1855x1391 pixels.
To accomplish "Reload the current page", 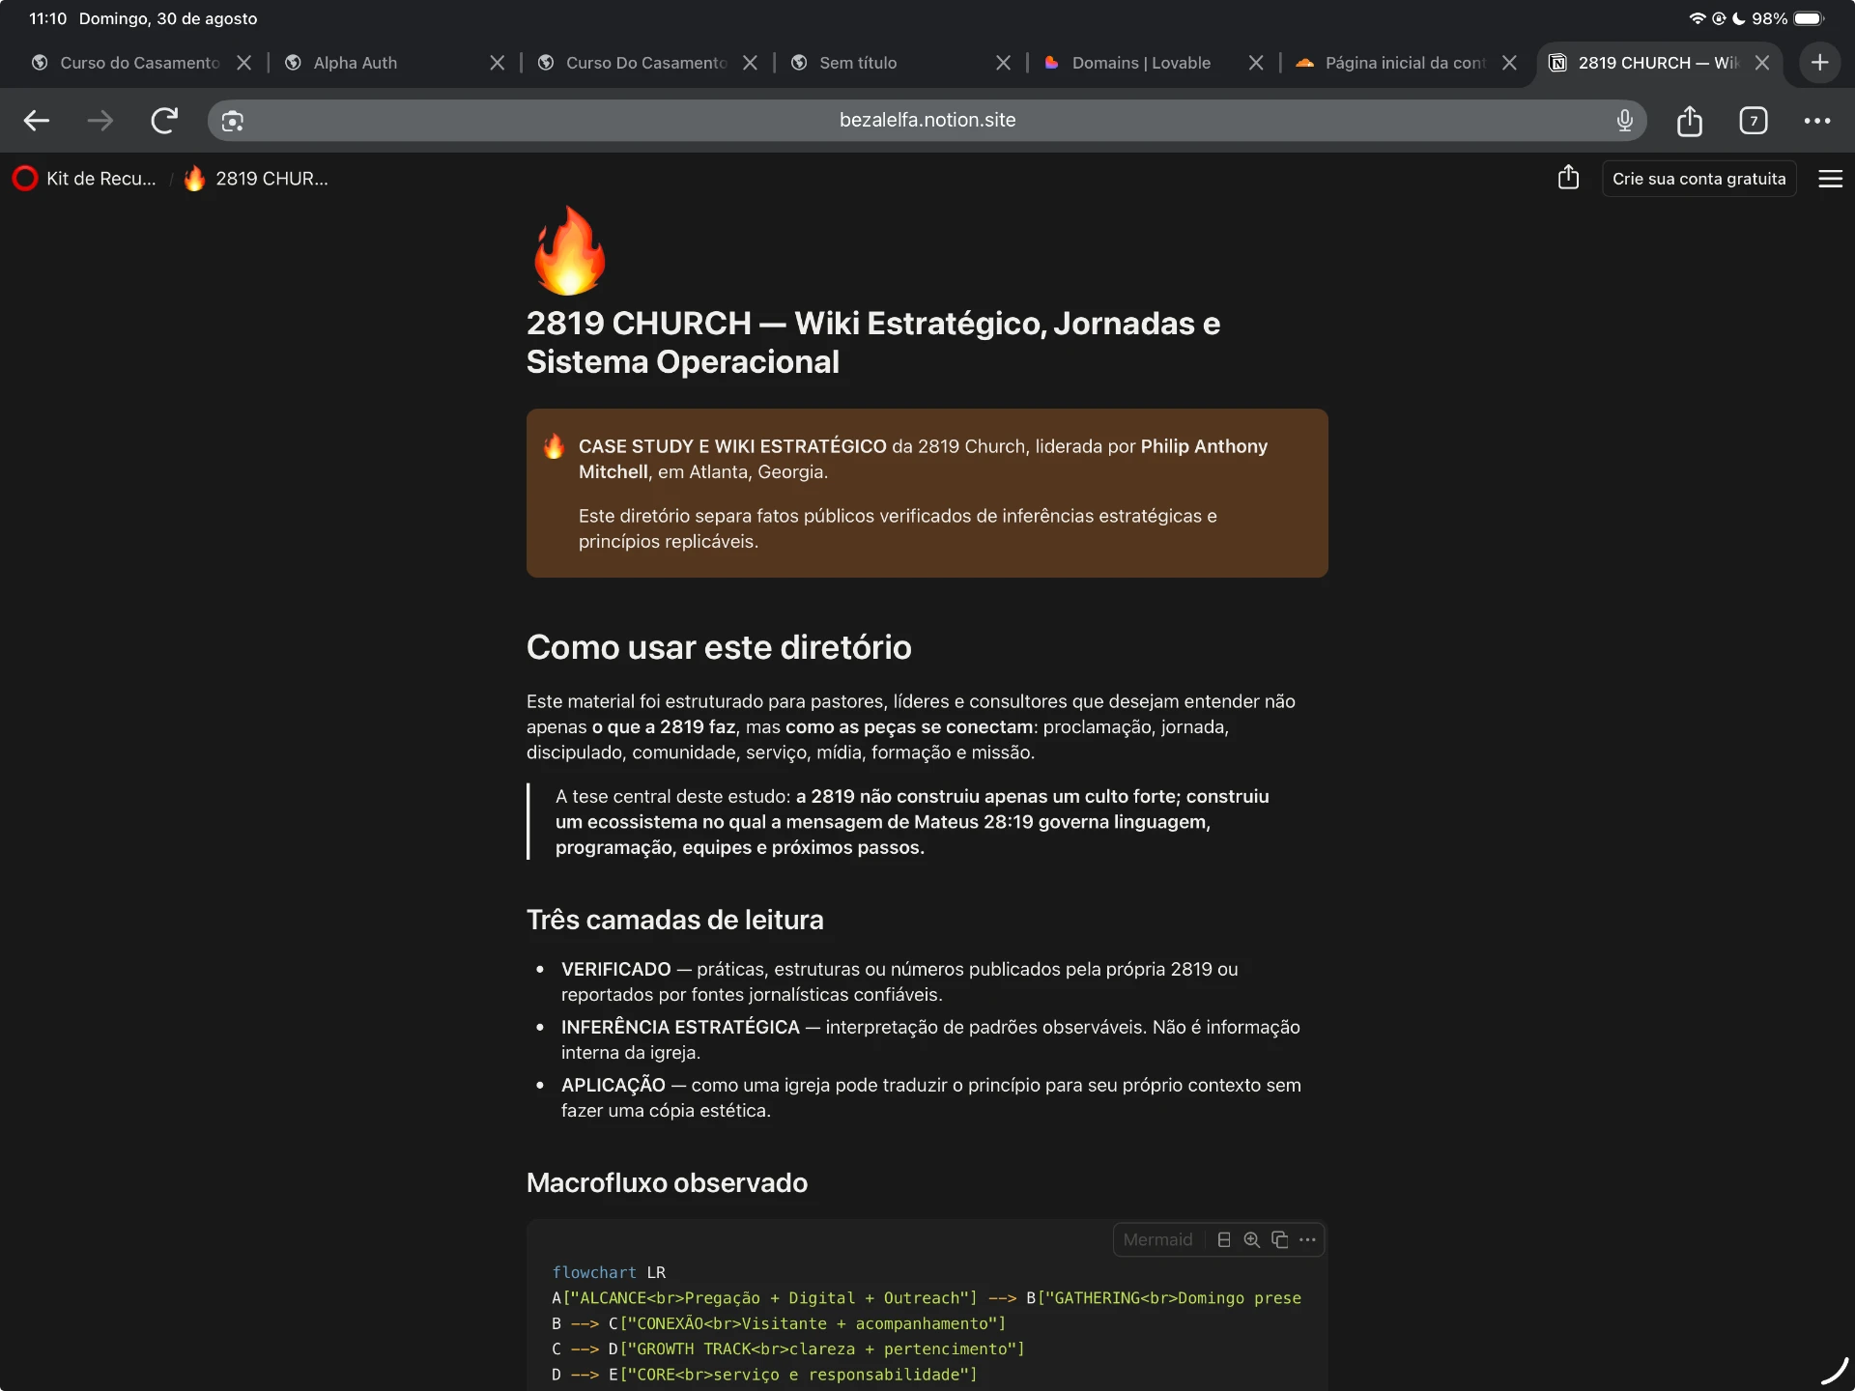I will point(164,121).
